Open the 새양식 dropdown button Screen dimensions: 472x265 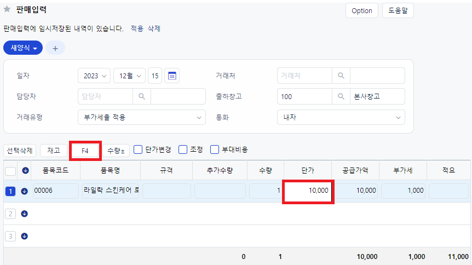tap(23, 48)
